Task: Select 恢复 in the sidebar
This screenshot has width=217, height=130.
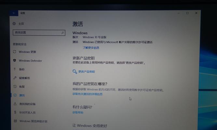Action: tap(22, 86)
